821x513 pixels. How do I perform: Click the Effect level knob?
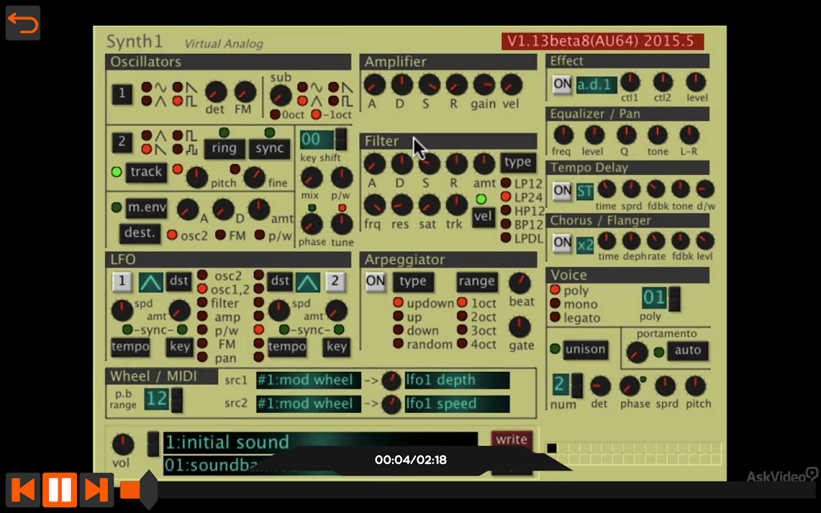[x=696, y=82]
